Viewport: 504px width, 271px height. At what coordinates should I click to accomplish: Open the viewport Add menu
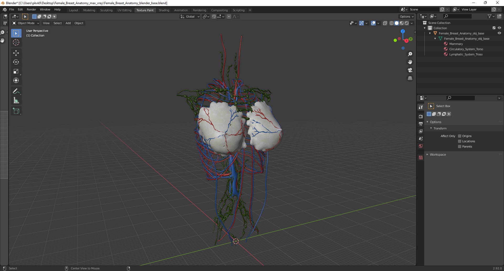[x=68, y=23]
